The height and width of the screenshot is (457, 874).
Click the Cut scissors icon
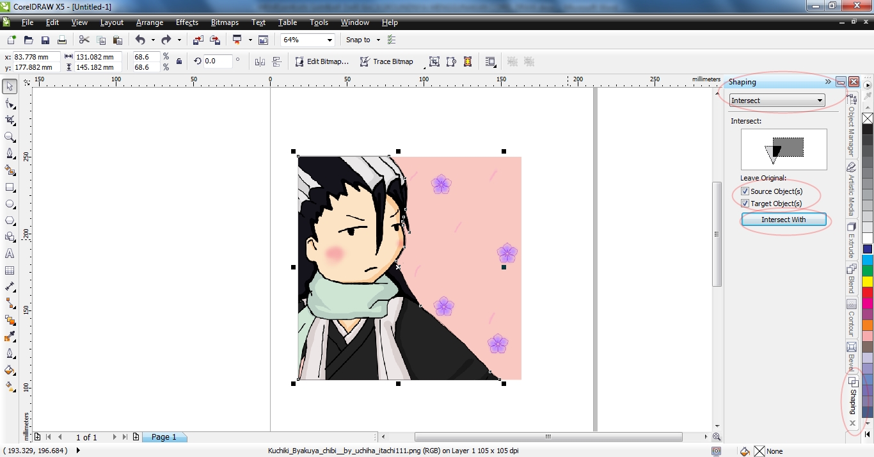tap(84, 40)
